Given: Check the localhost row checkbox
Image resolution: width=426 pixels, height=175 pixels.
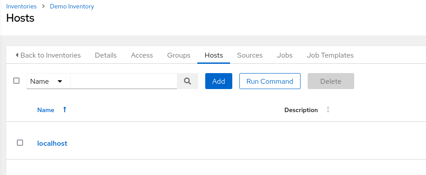Looking at the screenshot, I should click(20, 143).
